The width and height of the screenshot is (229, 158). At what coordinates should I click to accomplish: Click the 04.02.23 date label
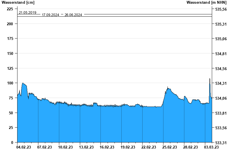24,147
